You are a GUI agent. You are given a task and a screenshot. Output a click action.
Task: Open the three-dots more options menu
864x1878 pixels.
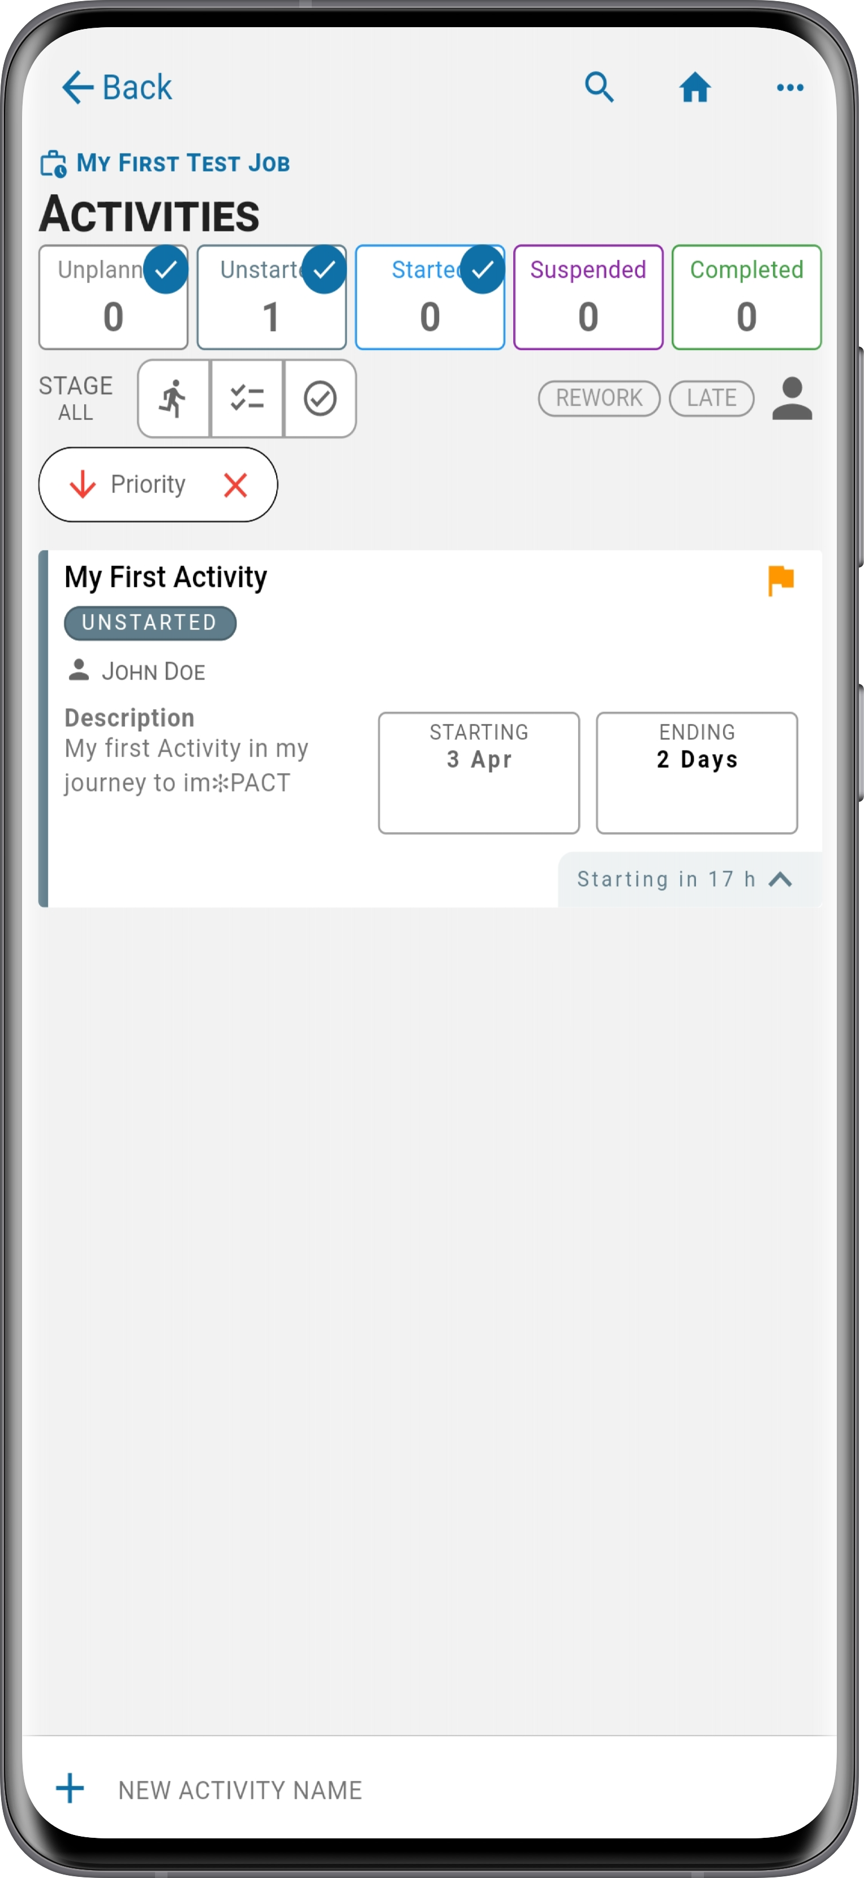(x=790, y=88)
